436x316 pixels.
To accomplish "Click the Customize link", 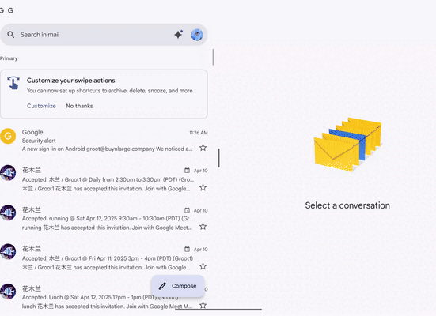I will [x=41, y=106].
